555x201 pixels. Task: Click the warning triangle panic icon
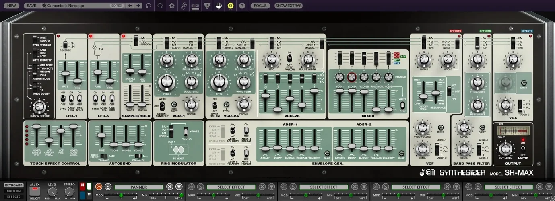coord(207,6)
